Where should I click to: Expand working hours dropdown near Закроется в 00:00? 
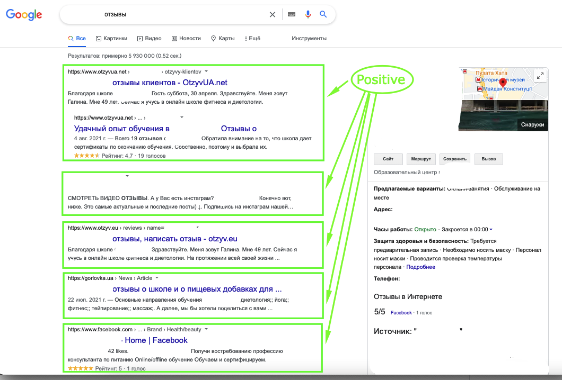click(x=491, y=229)
